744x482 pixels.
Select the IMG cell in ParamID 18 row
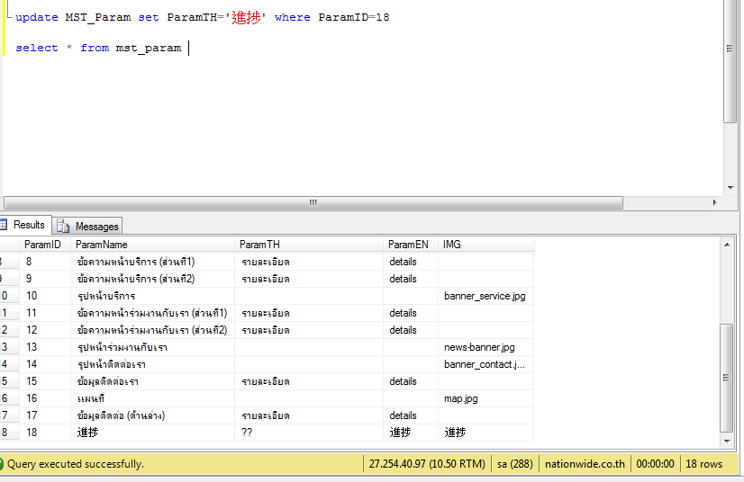485,433
